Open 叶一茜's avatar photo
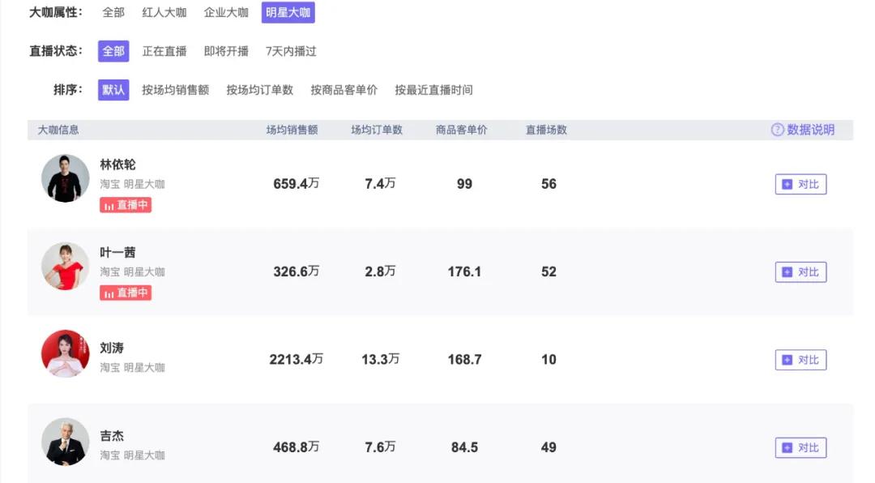Image resolution: width=875 pixels, height=483 pixels. pos(66,266)
